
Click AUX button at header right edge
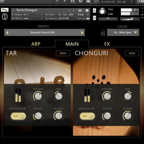(142, 15)
